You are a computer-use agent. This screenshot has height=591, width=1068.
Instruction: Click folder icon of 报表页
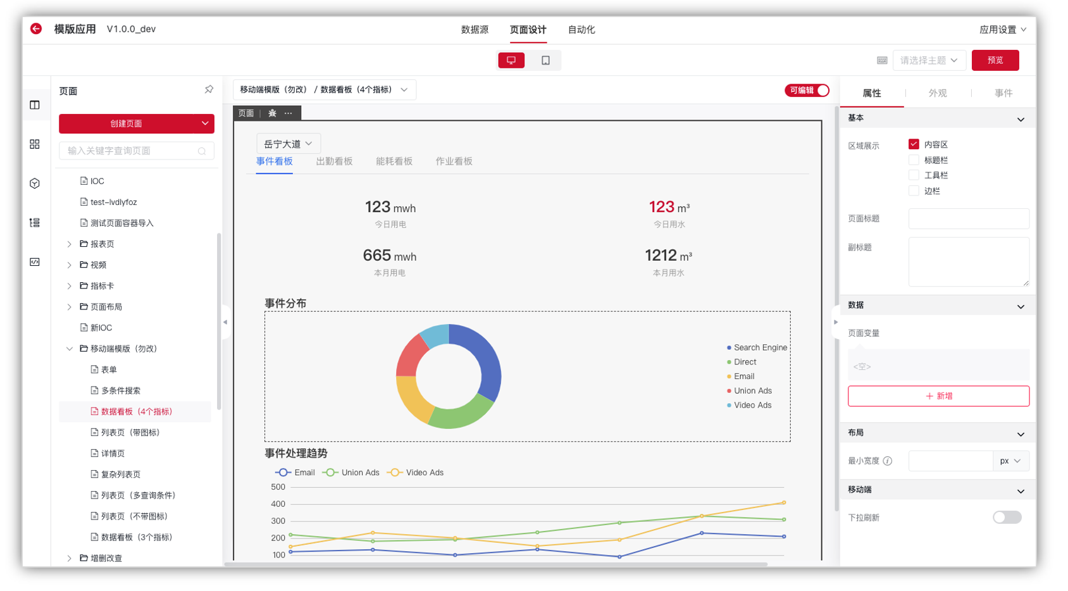84,244
